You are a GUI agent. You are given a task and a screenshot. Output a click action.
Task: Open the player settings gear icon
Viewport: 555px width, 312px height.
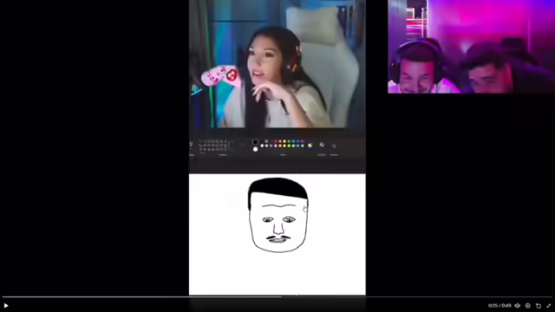[x=528, y=306]
